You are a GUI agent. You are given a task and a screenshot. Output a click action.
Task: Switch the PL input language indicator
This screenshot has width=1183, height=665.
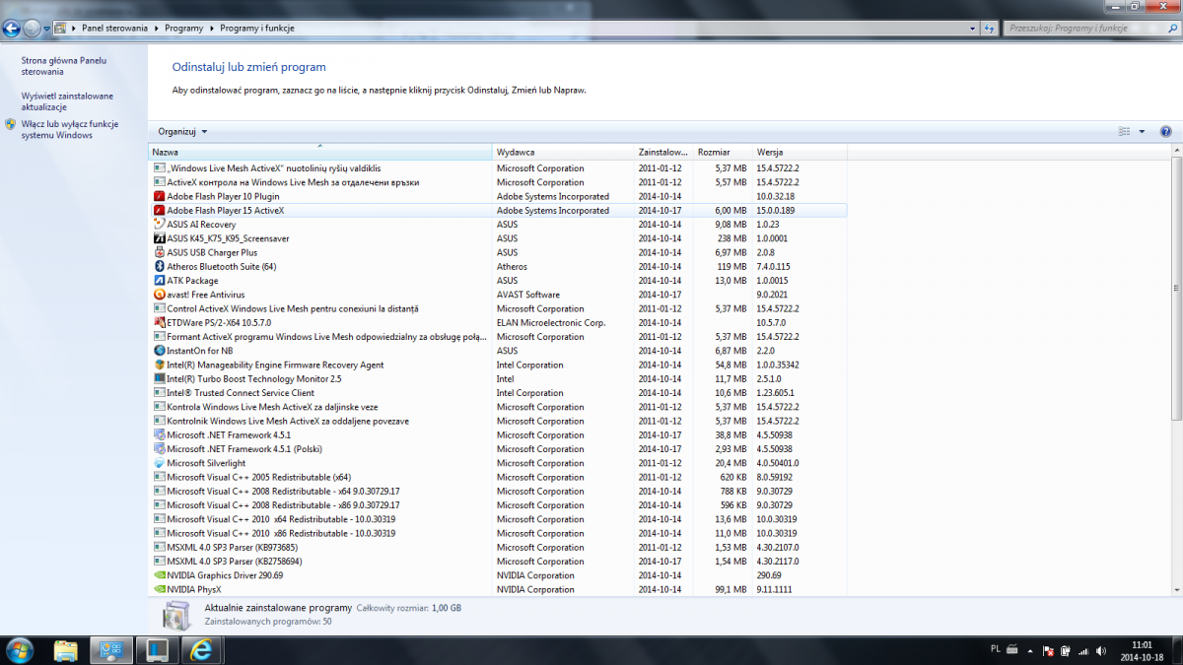[994, 650]
